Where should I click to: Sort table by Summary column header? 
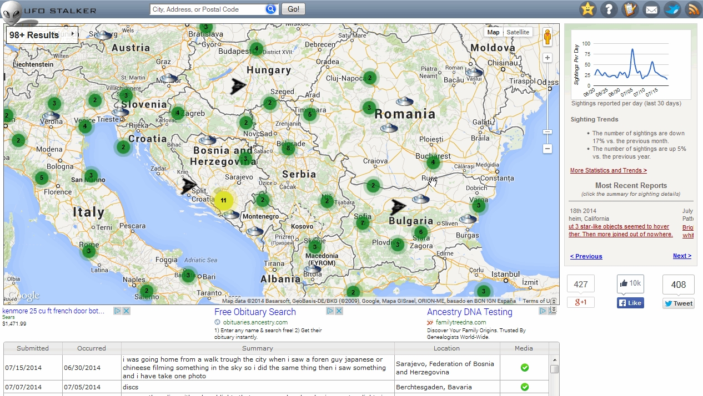point(258,348)
